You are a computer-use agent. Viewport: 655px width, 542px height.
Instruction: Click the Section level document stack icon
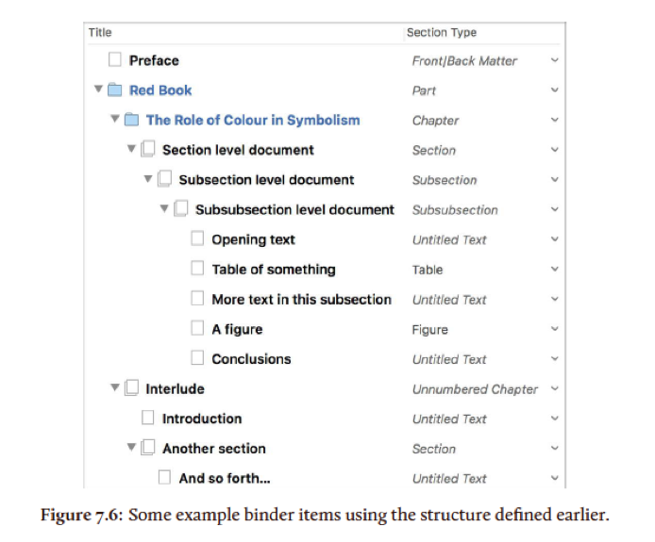pyautogui.click(x=148, y=150)
